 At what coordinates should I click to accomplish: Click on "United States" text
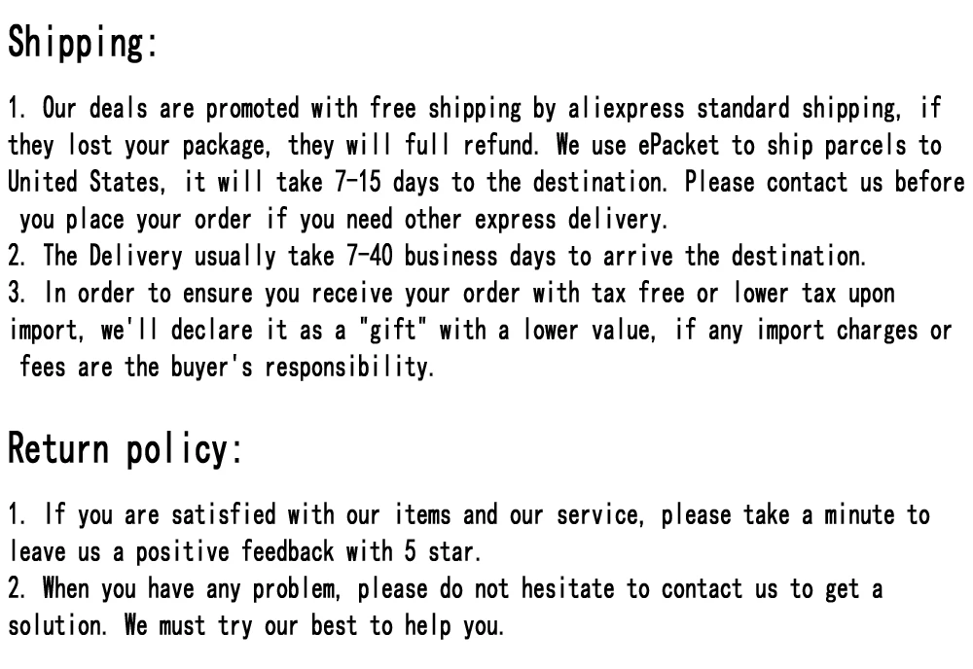(x=87, y=182)
